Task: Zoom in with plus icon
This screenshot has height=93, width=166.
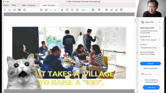Action: coord(77,10)
